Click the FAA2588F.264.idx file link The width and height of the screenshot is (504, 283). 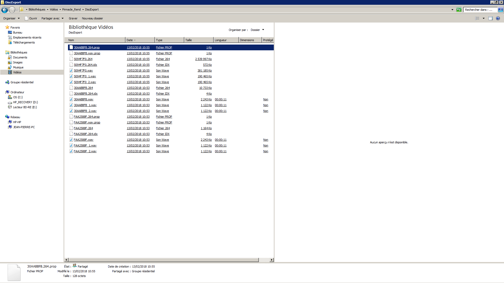click(86, 134)
